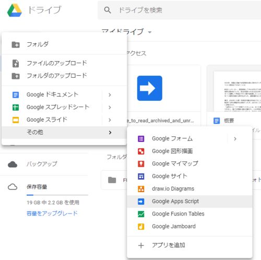Viewport: 261px width, 260px height.
Task: Choose Google マイマップ in submenu
Action: click(x=189, y=164)
